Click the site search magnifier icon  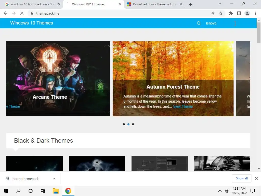coord(199,23)
